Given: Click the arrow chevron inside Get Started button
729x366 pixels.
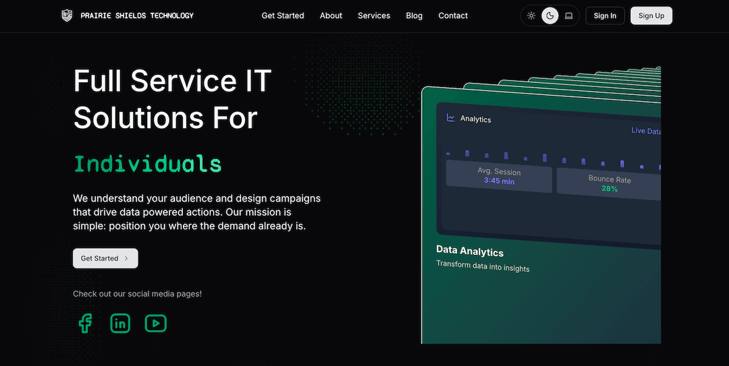Looking at the screenshot, I should click(x=126, y=258).
